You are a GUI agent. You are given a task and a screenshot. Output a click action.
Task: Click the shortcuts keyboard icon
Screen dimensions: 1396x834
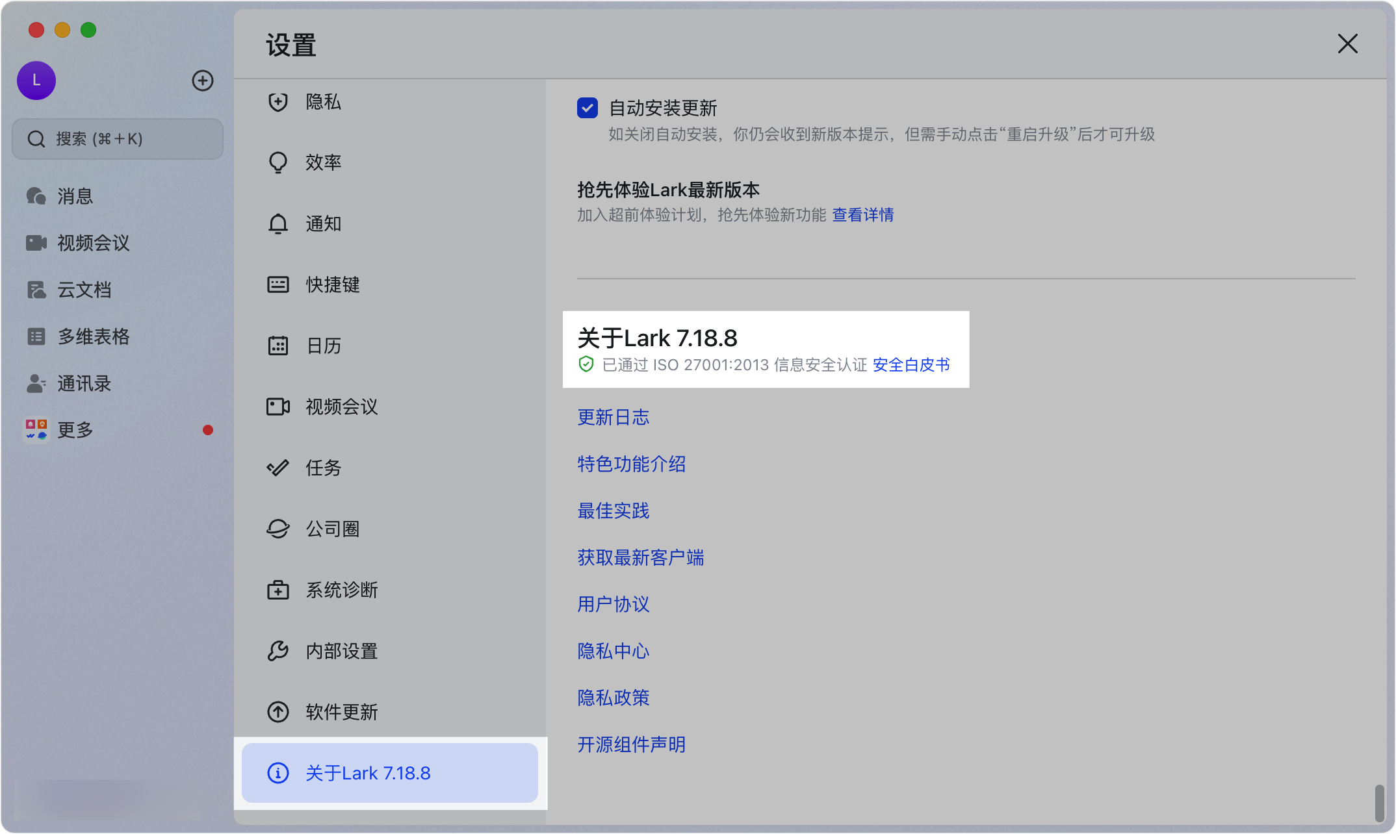point(278,284)
